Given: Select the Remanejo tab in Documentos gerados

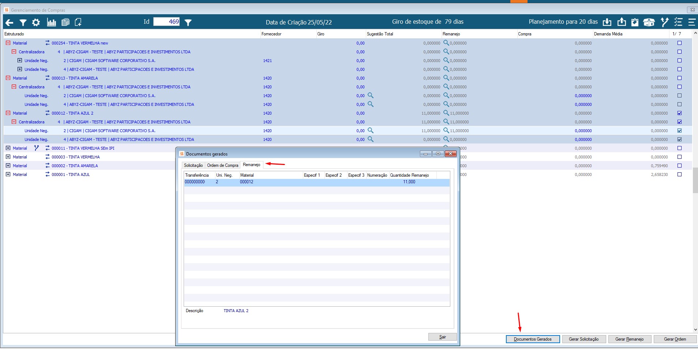Looking at the screenshot, I should pyautogui.click(x=252, y=165).
